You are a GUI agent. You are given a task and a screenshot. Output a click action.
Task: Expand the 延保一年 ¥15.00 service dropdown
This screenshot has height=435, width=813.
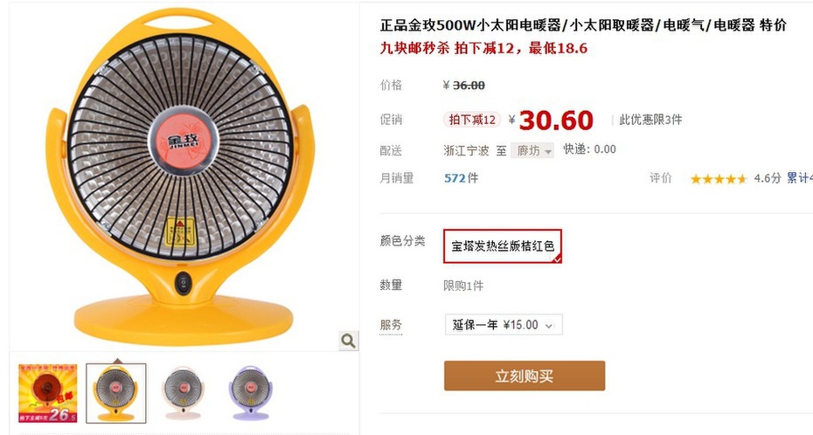coord(504,325)
